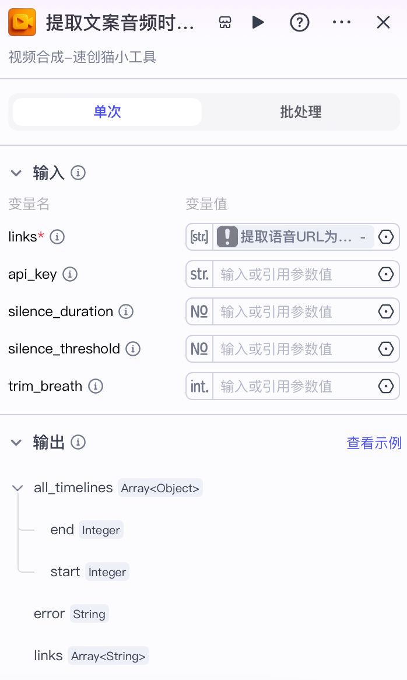Open the more options ellipsis menu
This screenshot has height=680, width=407.
click(x=341, y=22)
